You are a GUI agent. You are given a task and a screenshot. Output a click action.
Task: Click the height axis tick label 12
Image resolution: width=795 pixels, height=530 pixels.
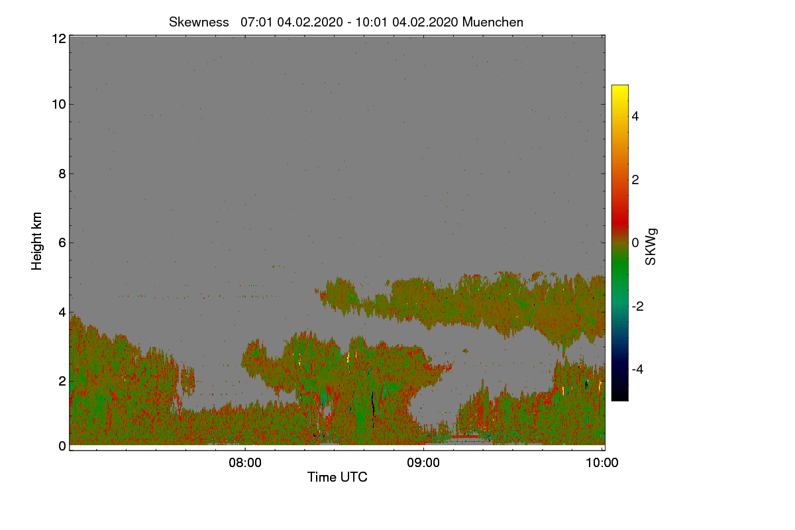click(x=58, y=38)
